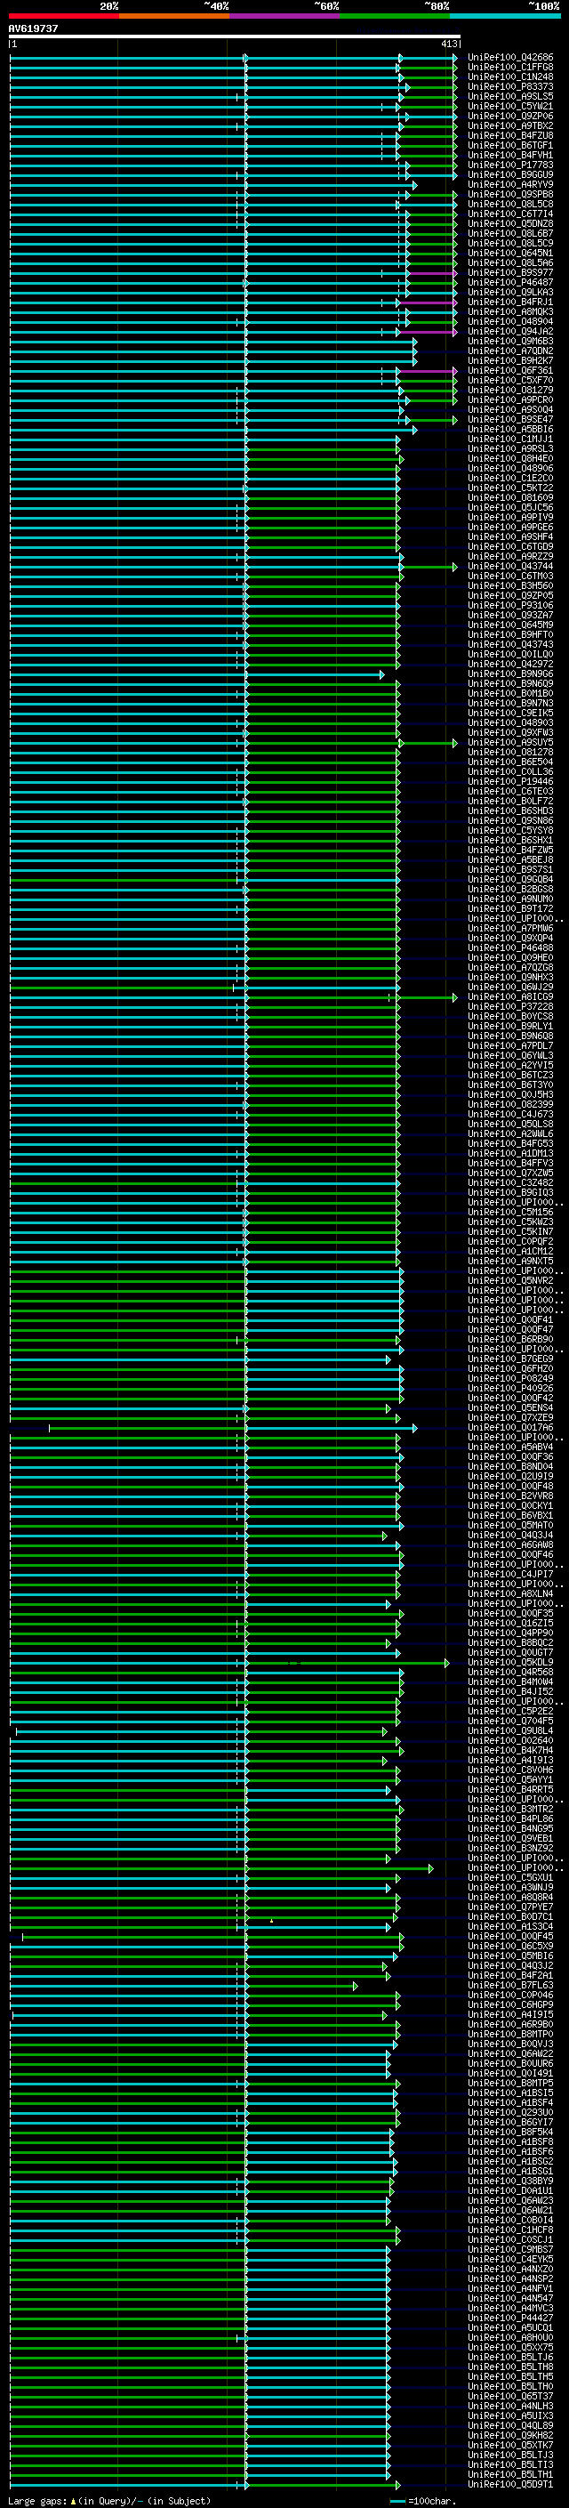This screenshot has height=2508, width=569.
Task: Select hit label UniRef100_B4FRJ1
Action: click(510, 302)
